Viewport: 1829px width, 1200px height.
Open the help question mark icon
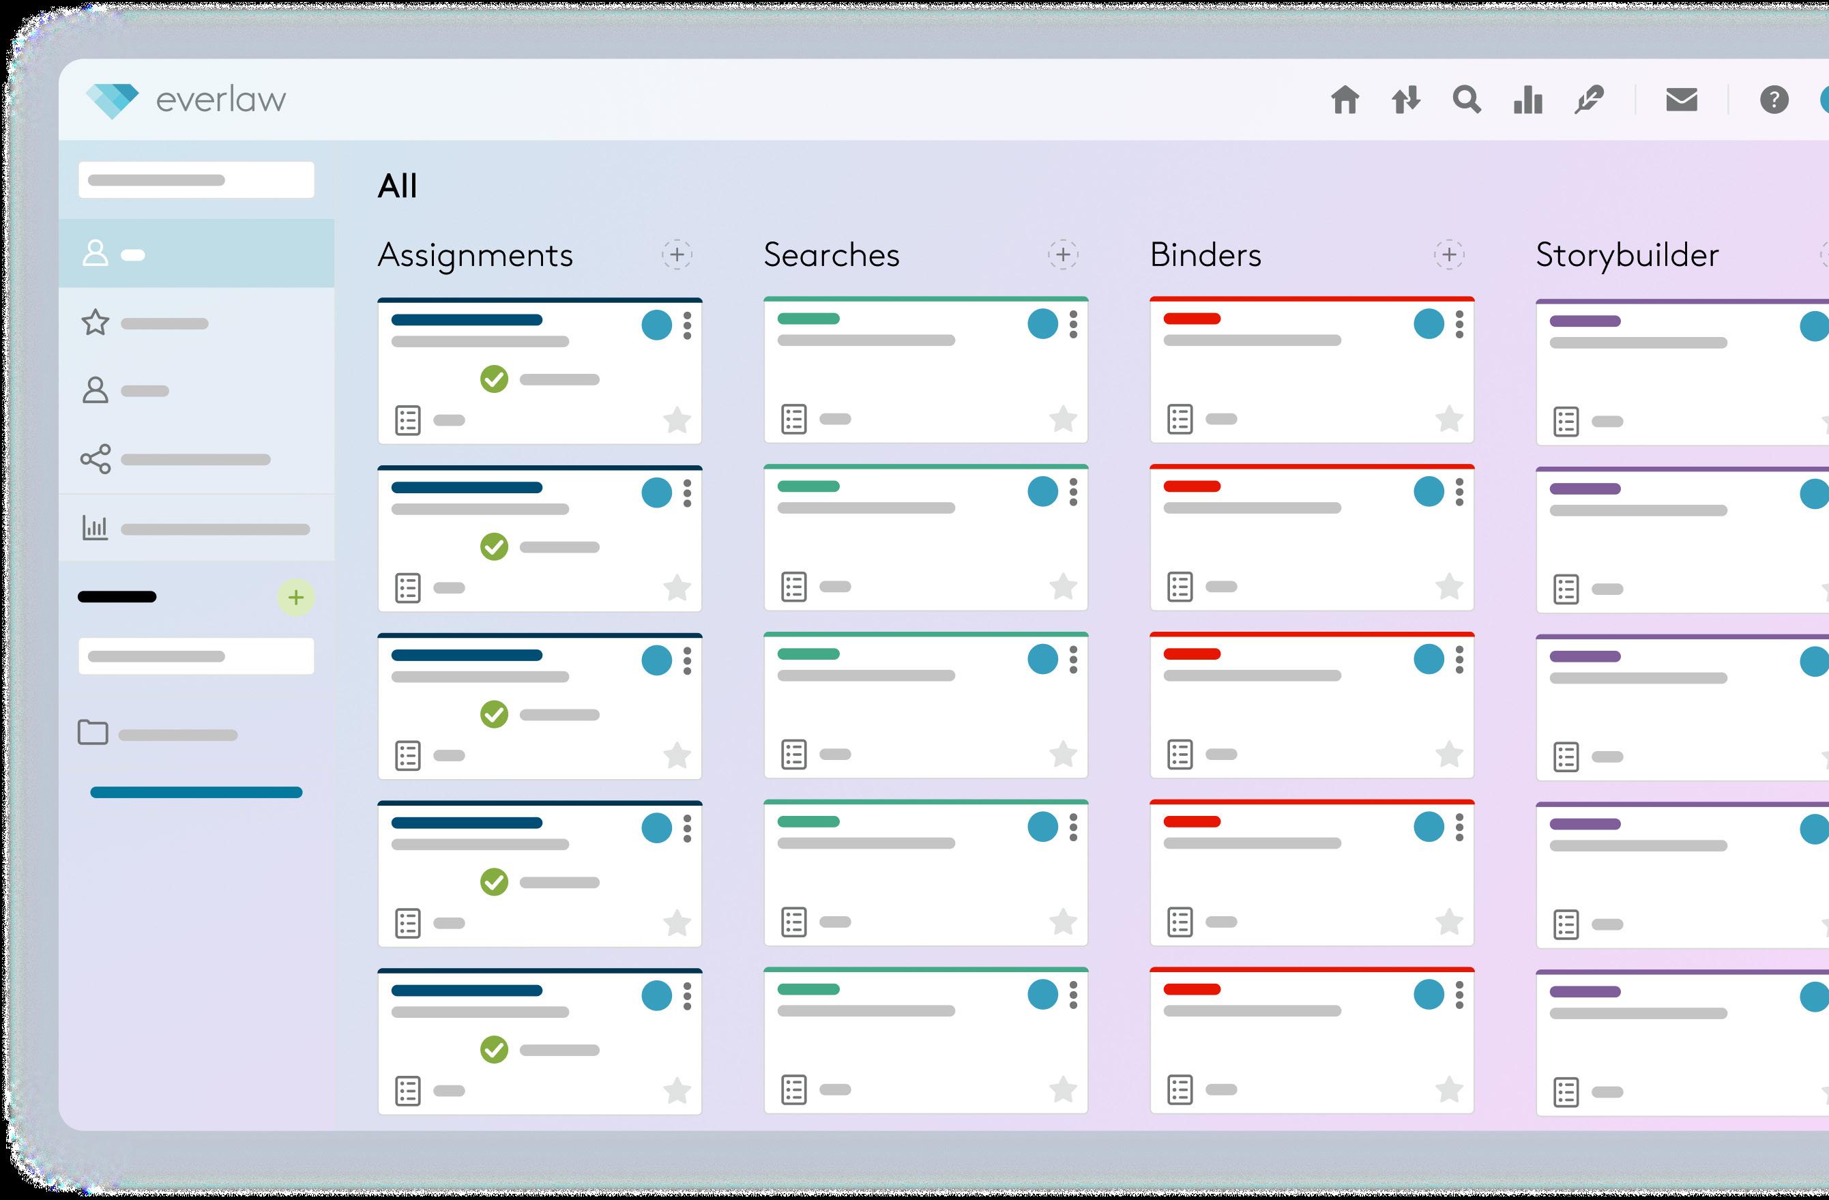coord(1774,100)
